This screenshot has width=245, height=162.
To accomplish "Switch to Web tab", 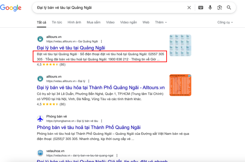I will tap(146, 22).
